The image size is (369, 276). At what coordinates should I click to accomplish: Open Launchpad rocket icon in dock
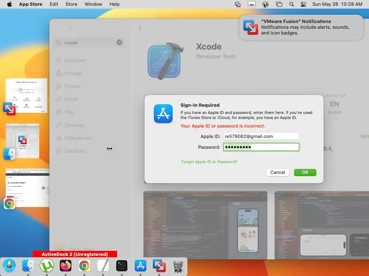pyautogui.click(x=9, y=266)
